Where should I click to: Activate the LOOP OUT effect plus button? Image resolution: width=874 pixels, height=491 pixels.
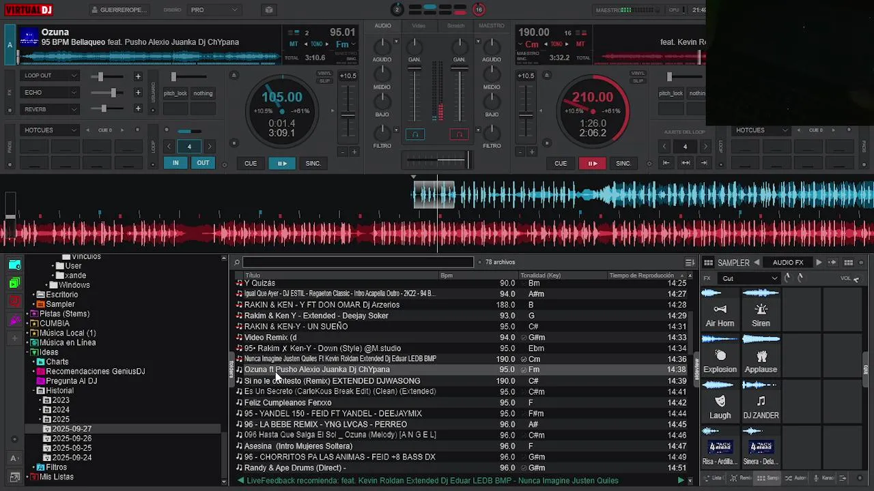coord(138,76)
